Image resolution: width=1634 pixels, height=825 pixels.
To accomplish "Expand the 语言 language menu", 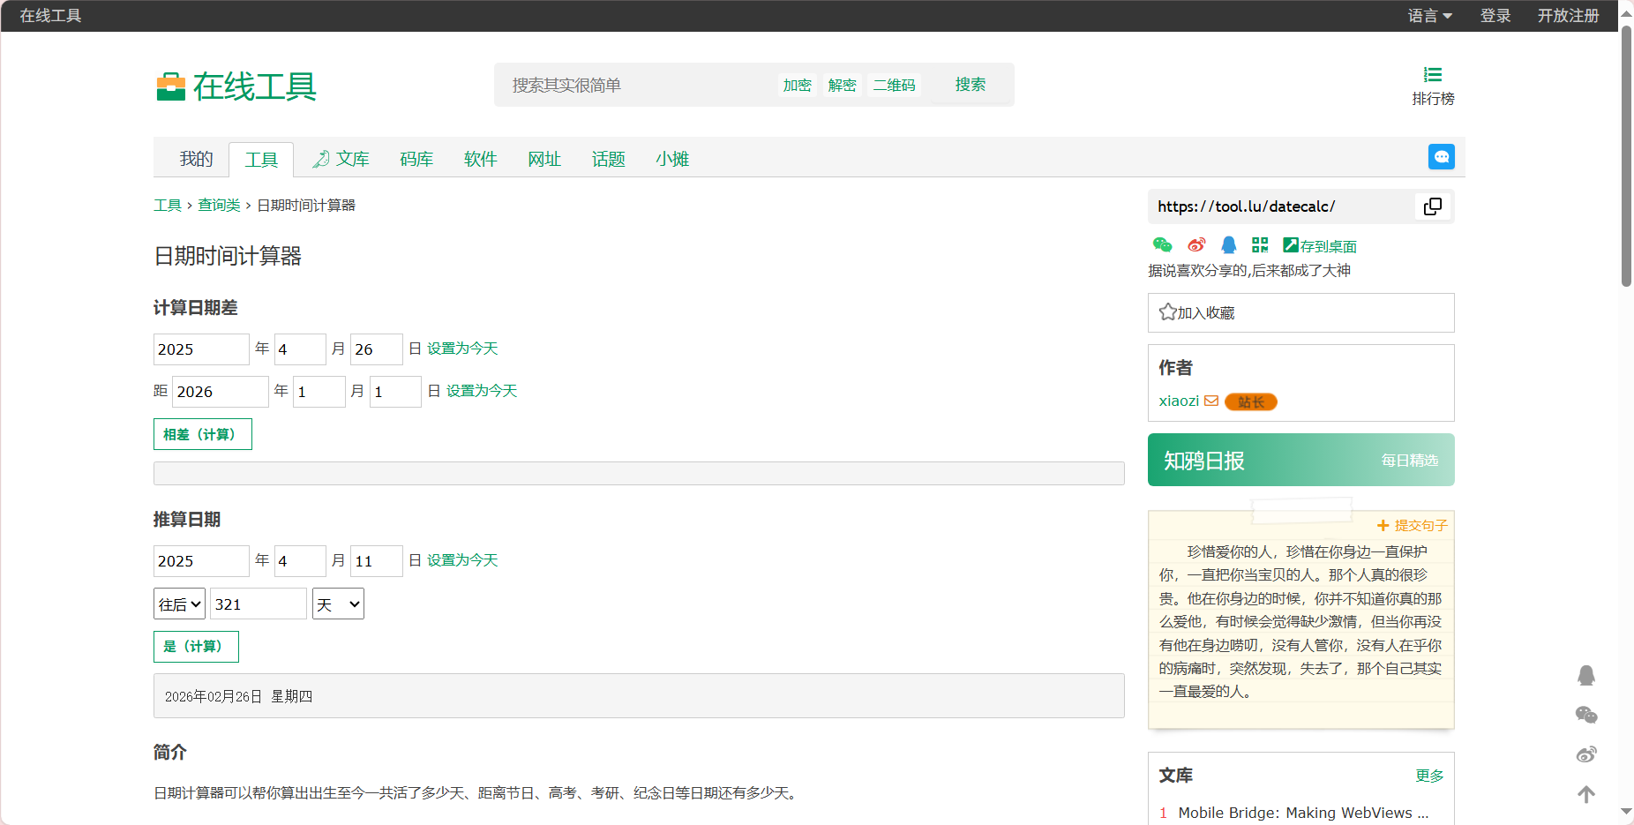I will pos(1429,16).
